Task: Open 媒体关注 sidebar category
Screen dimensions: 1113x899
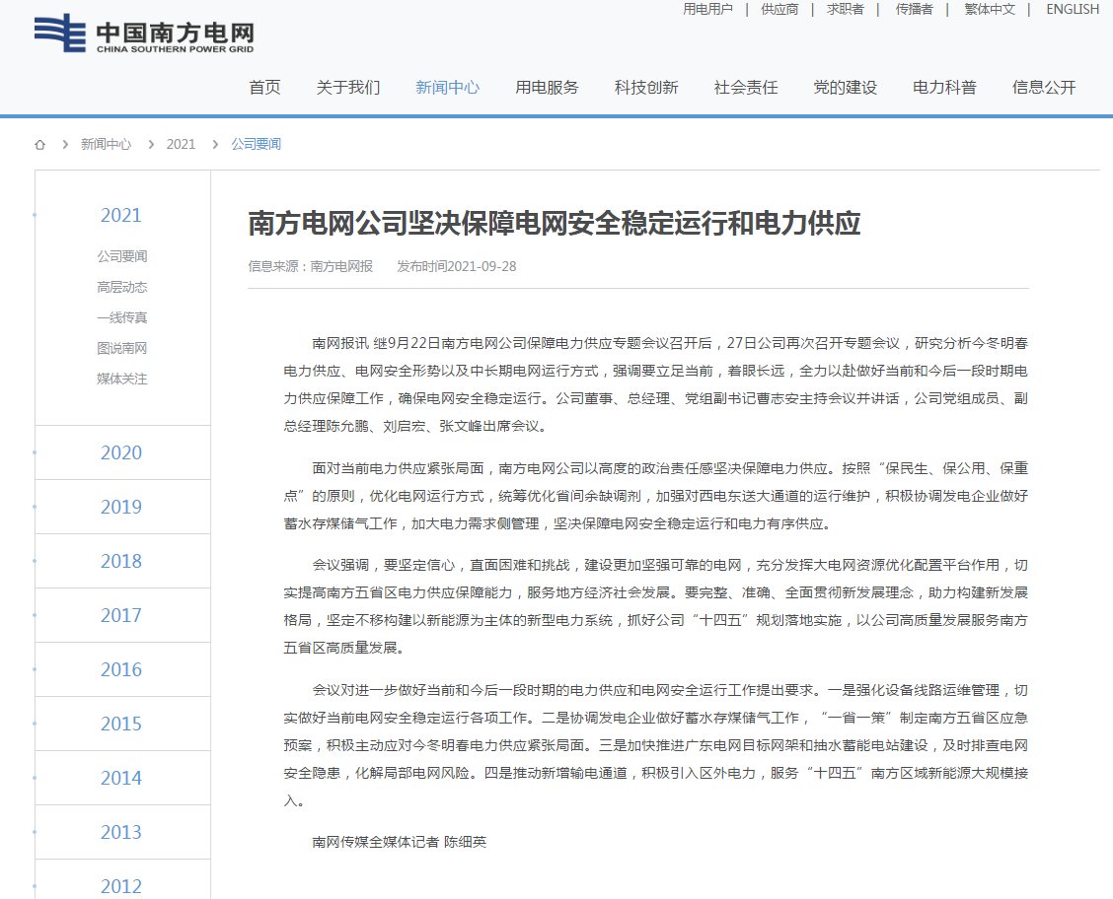Action: (121, 379)
